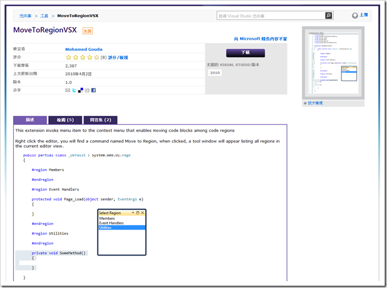Click the download count 2,387
This screenshot has width=387, height=288.
click(x=71, y=66)
